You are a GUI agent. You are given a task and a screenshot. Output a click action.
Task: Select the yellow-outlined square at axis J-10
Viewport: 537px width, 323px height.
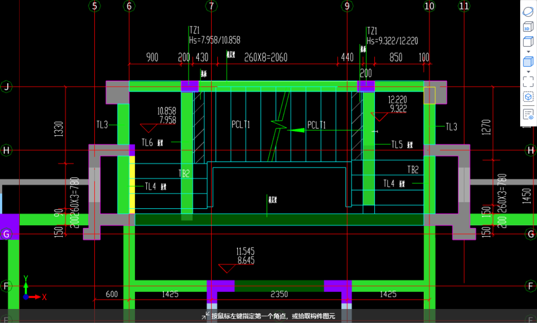point(430,96)
